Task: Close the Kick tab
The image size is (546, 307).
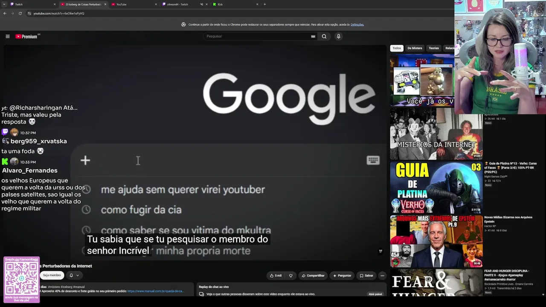Action: pyautogui.click(x=257, y=4)
